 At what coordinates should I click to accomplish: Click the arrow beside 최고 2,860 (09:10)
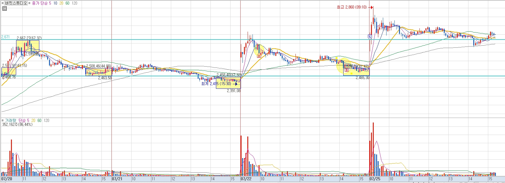point(371,7)
